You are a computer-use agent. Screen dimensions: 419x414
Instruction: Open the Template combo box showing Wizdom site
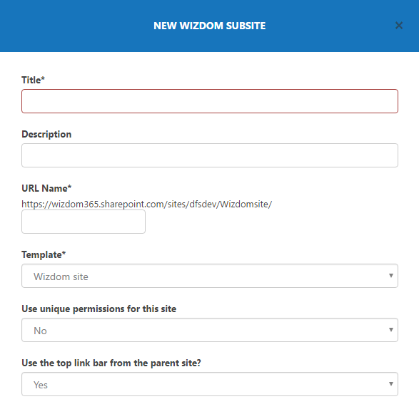(x=210, y=276)
